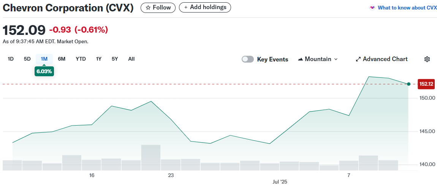The height and width of the screenshot is (187, 437).
Task: Click the mountain chart type icon
Action: [x=301, y=59]
